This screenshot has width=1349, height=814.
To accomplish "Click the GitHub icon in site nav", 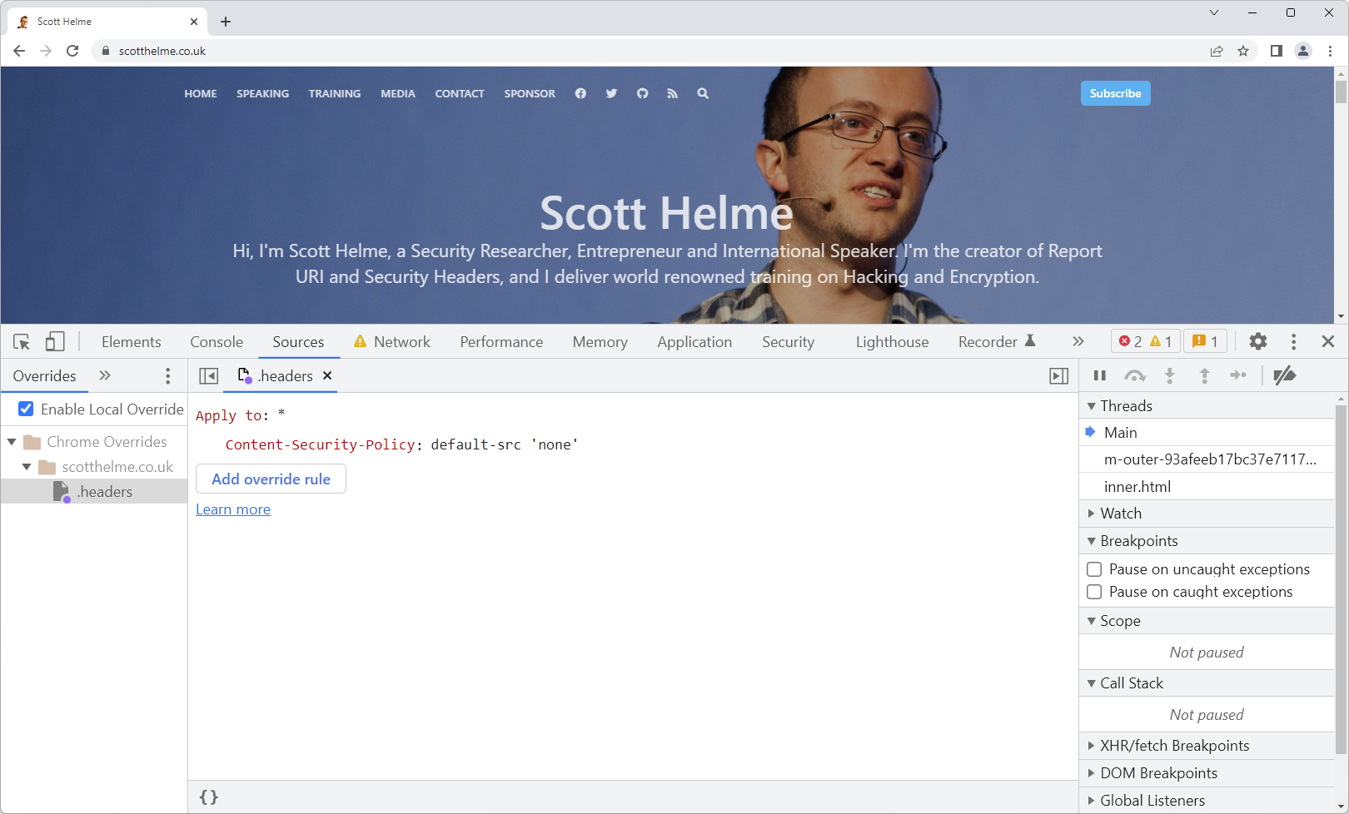I will coord(642,93).
